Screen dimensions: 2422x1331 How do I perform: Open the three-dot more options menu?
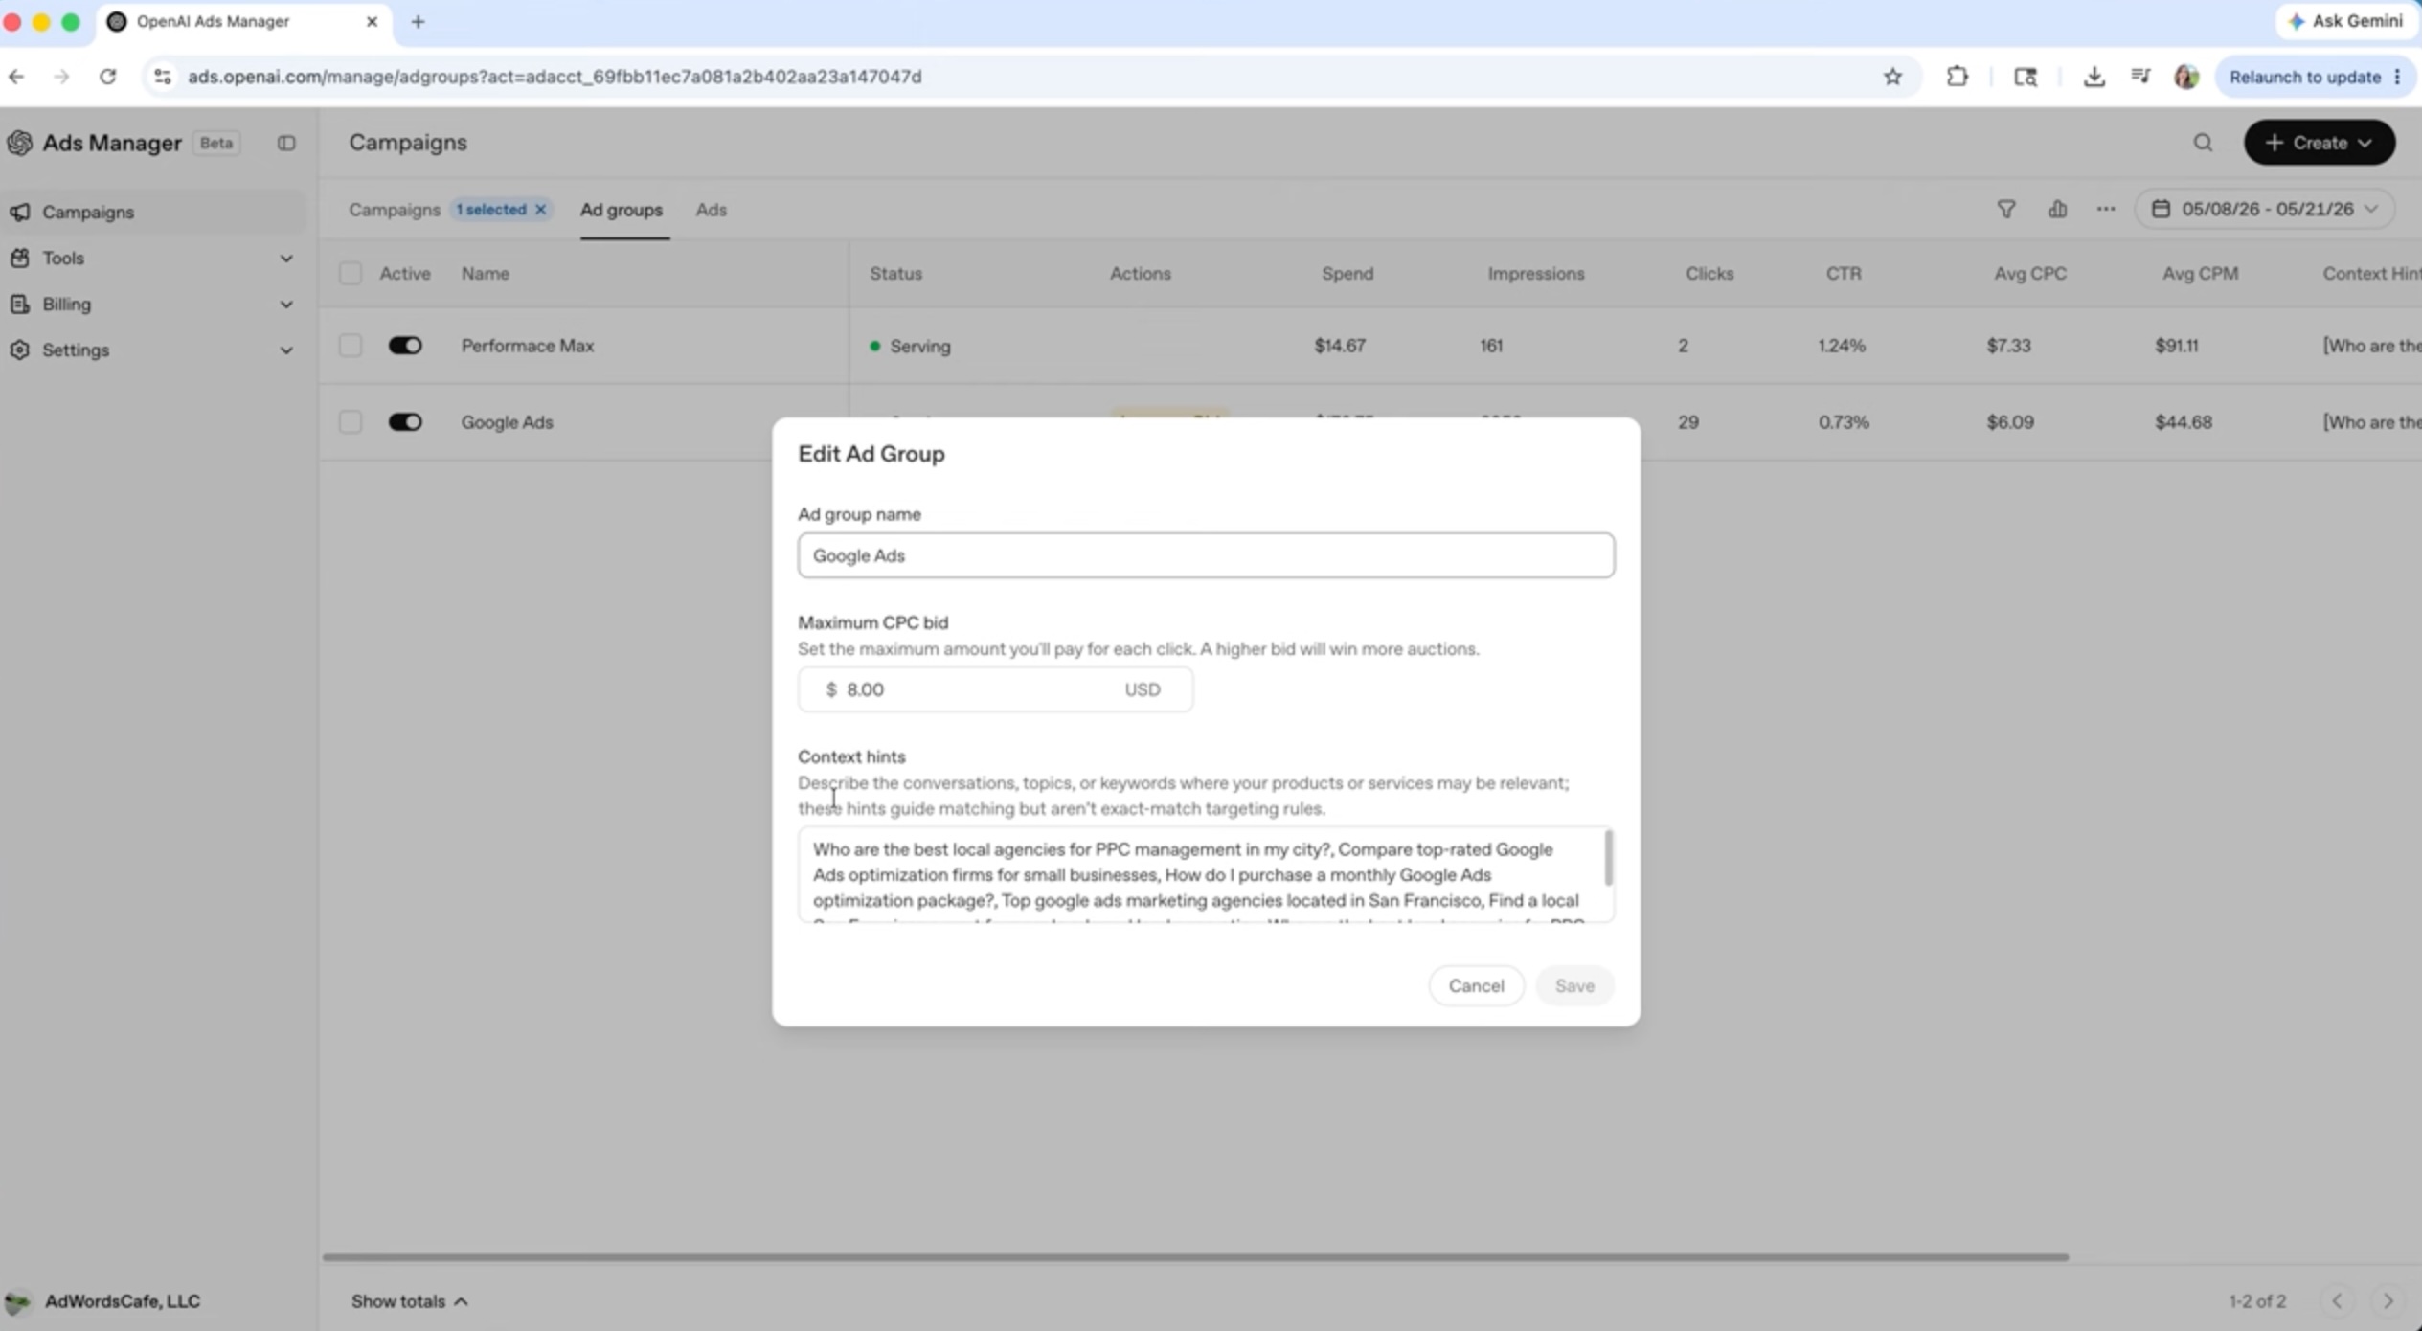point(2105,209)
